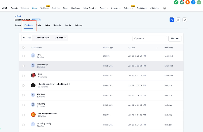This screenshot has height=132, width=203.
Task: Click the blue help question icon
Action: click(x=193, y=2)
